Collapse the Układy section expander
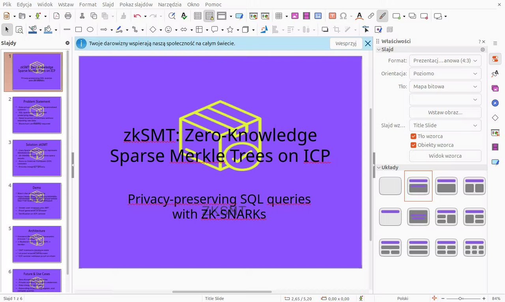The height and width of the screenshot is (302, 505). 379,168
